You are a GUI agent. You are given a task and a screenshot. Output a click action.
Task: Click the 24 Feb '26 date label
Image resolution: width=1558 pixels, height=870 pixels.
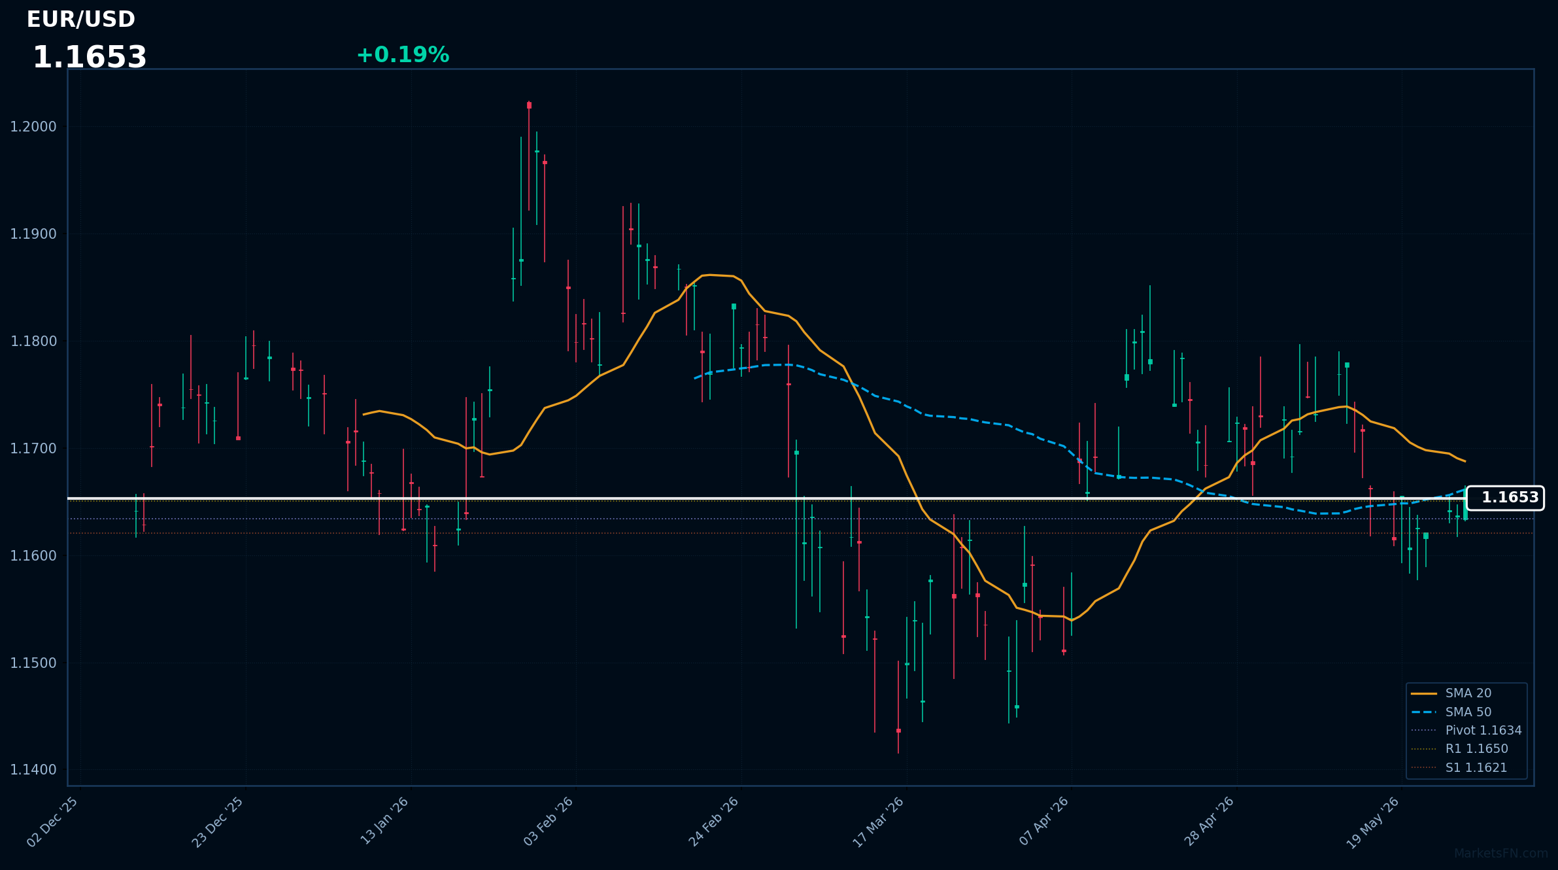[714, 822]
